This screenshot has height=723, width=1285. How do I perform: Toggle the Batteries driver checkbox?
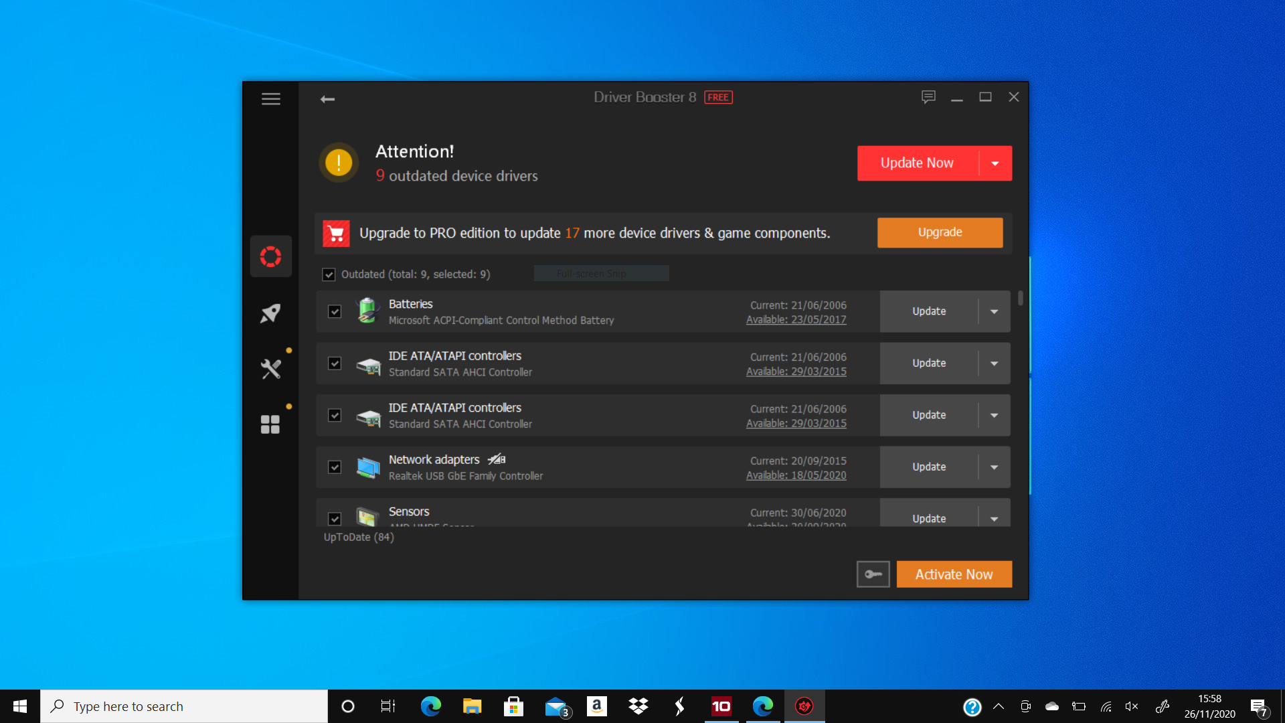335,311
